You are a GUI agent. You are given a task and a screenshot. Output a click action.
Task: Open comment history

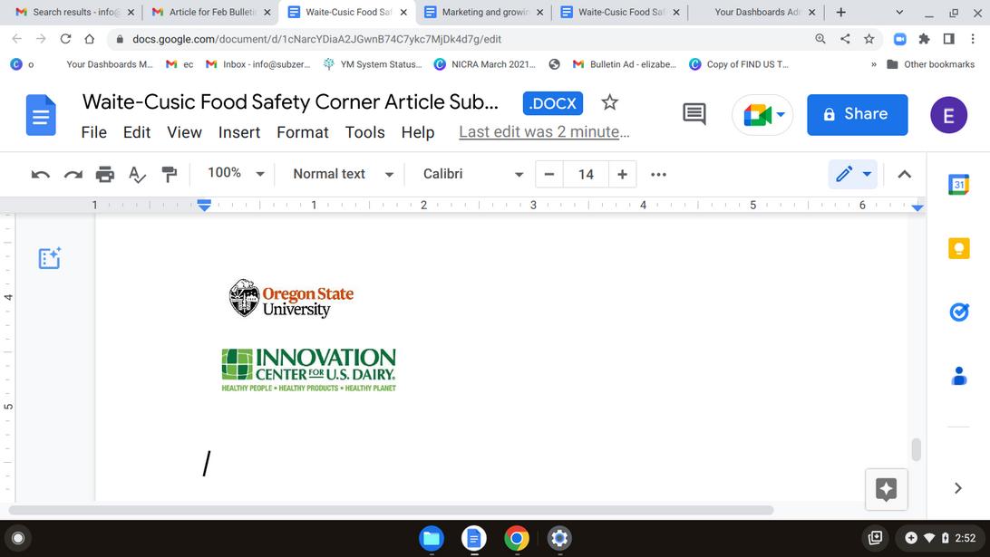[694, 114]
